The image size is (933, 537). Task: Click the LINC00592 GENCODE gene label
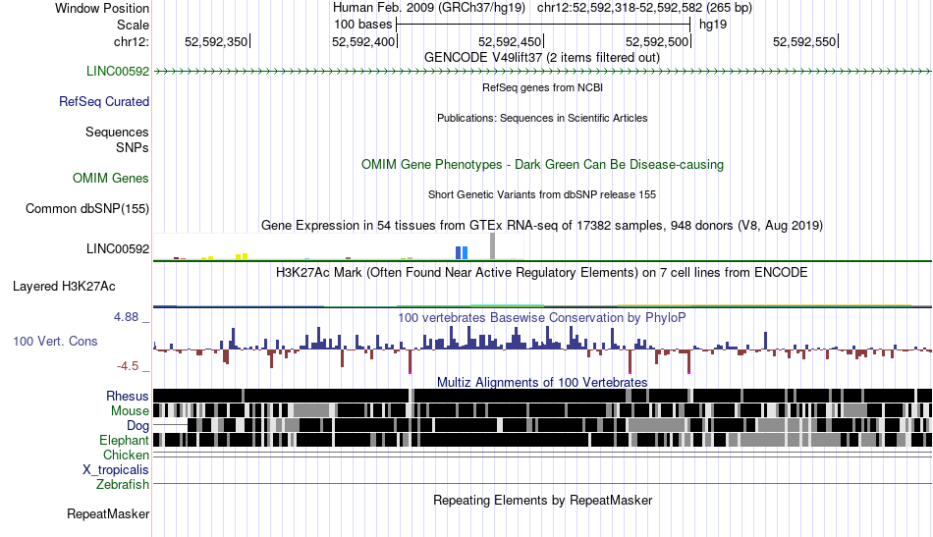pos(118,72)
